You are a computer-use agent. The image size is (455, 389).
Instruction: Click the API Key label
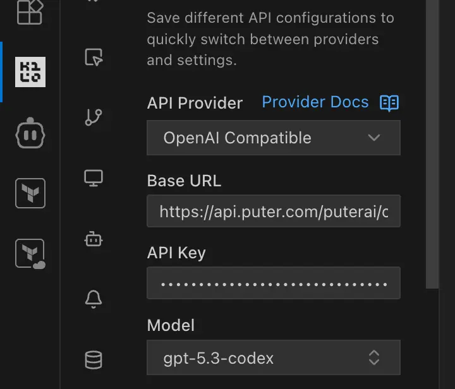pyautogui.click(x=176, y=253)
